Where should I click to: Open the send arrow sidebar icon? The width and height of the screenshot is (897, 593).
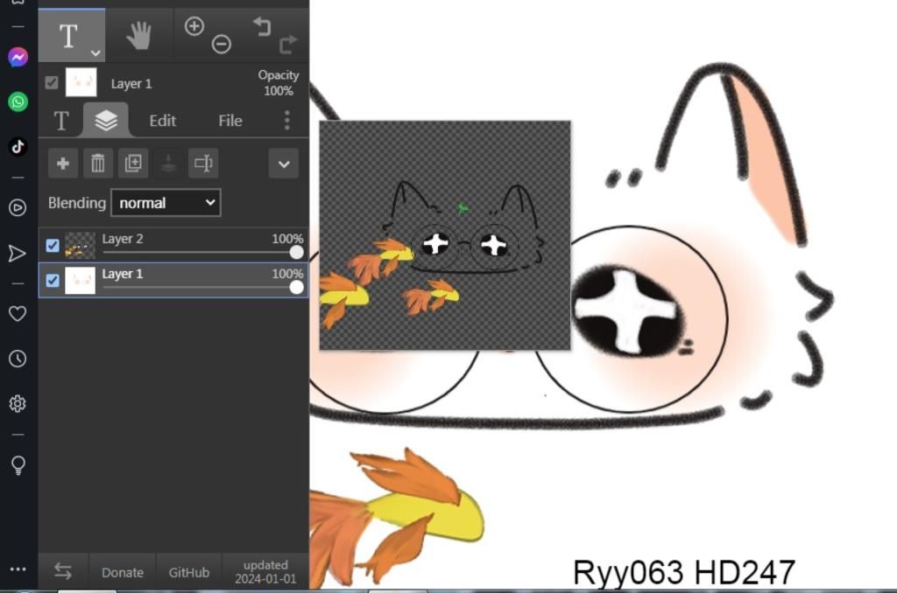tap(18, 253)
